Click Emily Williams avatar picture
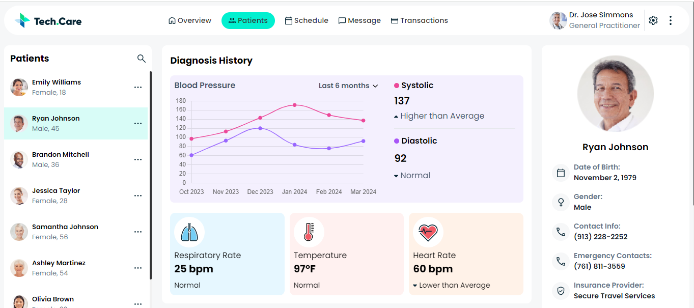The height and width of the screenshot is (308, 694). 19,87
